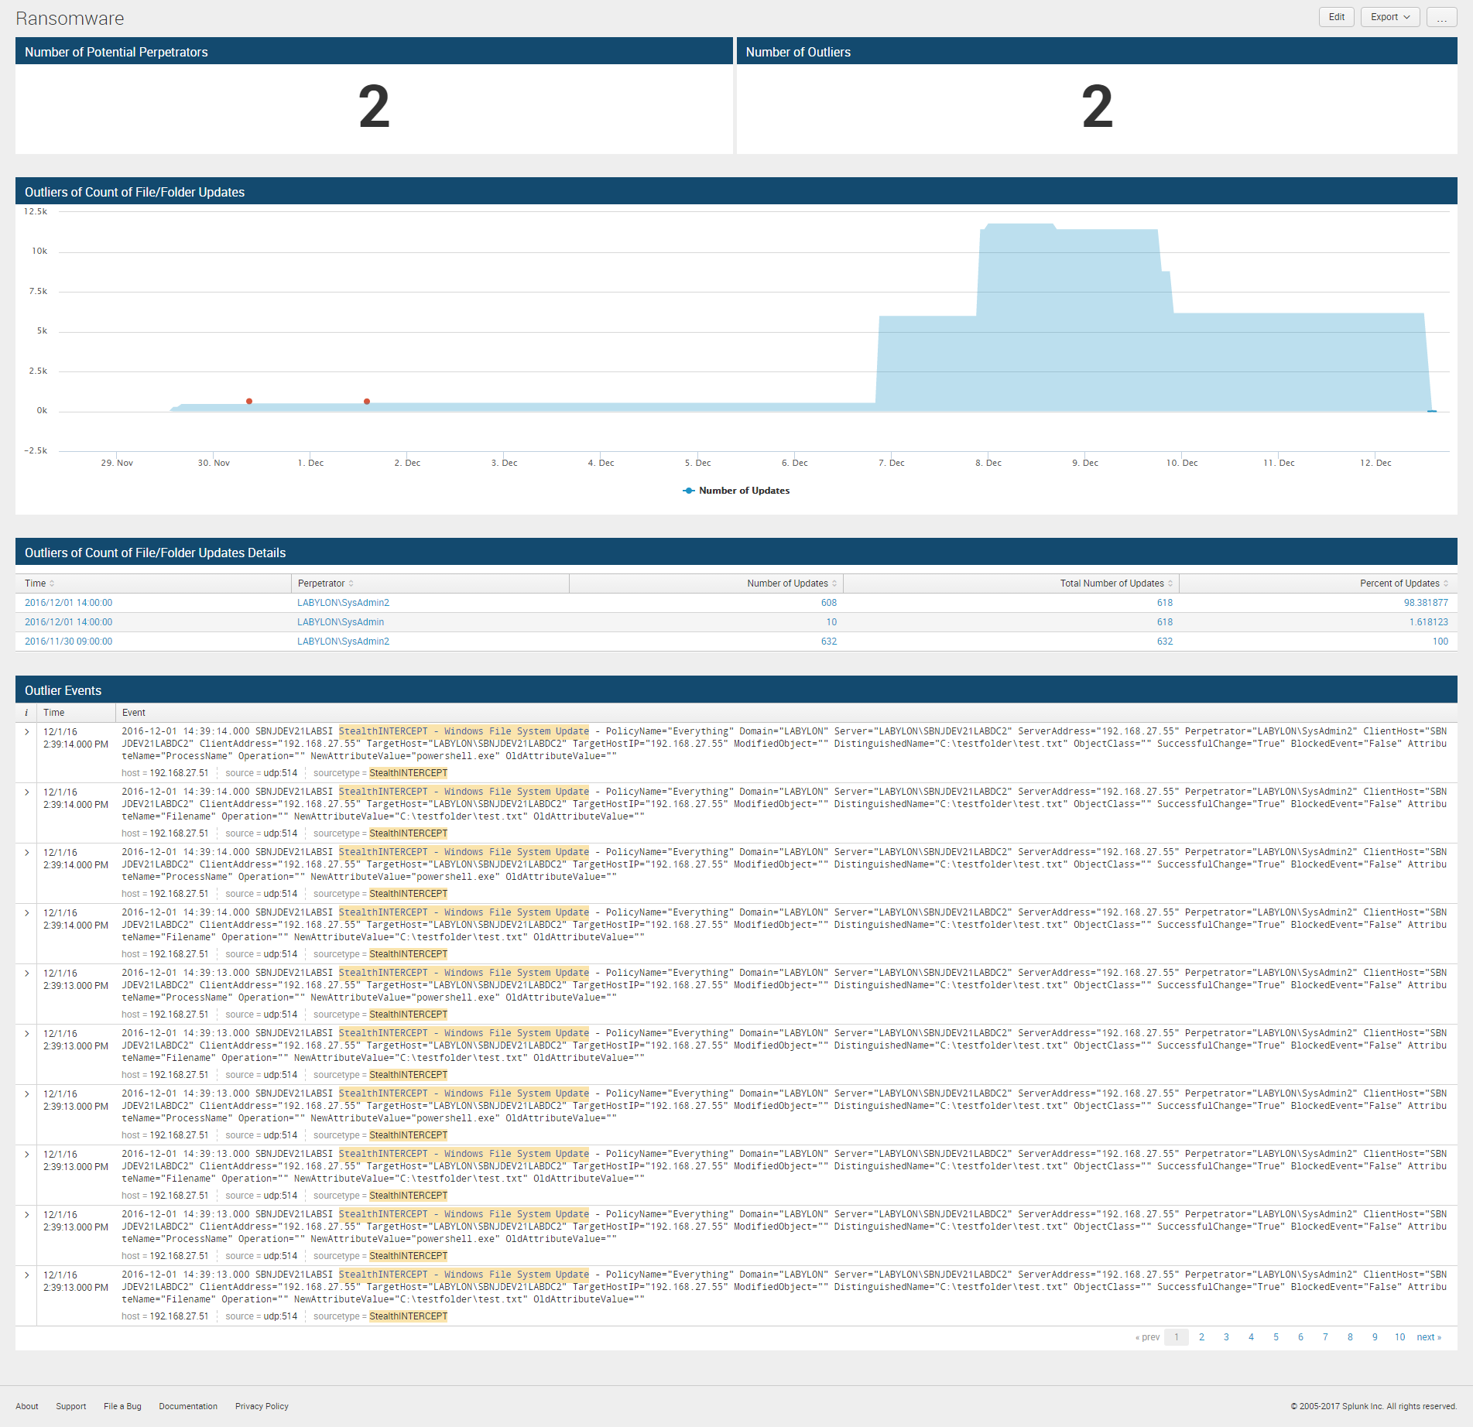Sort table by Time column

39,583
